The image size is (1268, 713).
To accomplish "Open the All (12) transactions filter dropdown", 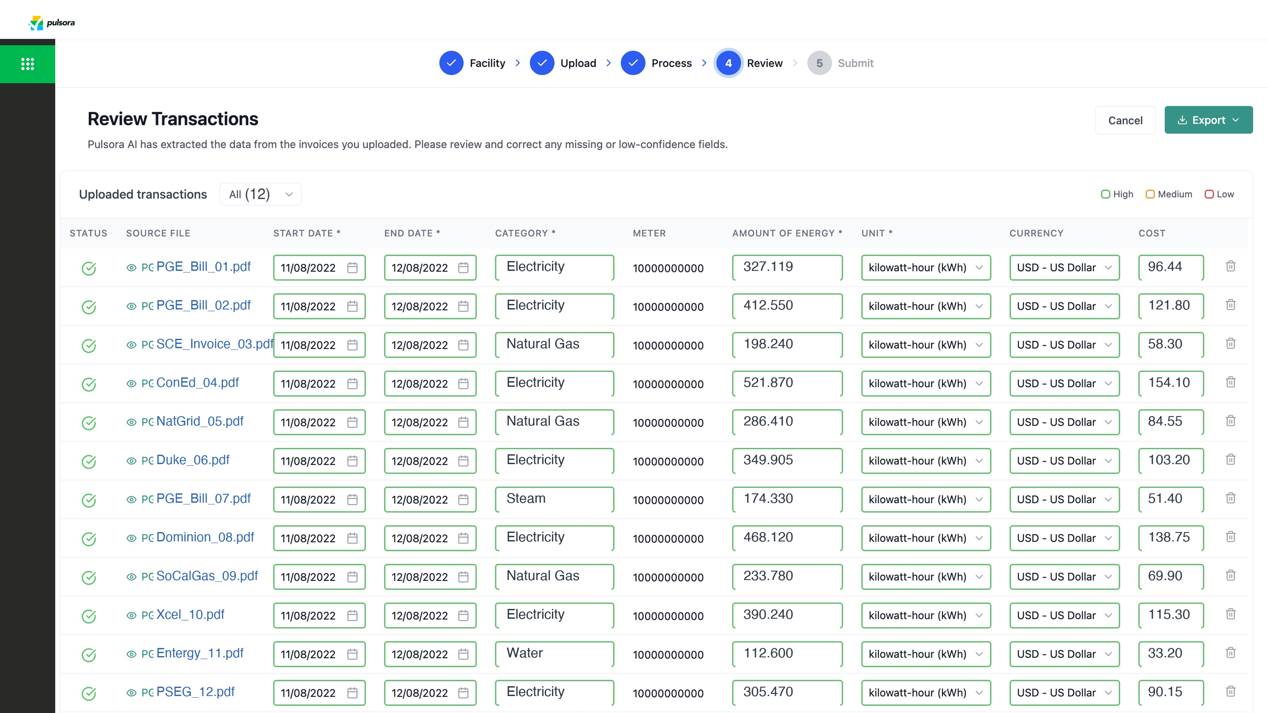I will (x=260, y=195).
